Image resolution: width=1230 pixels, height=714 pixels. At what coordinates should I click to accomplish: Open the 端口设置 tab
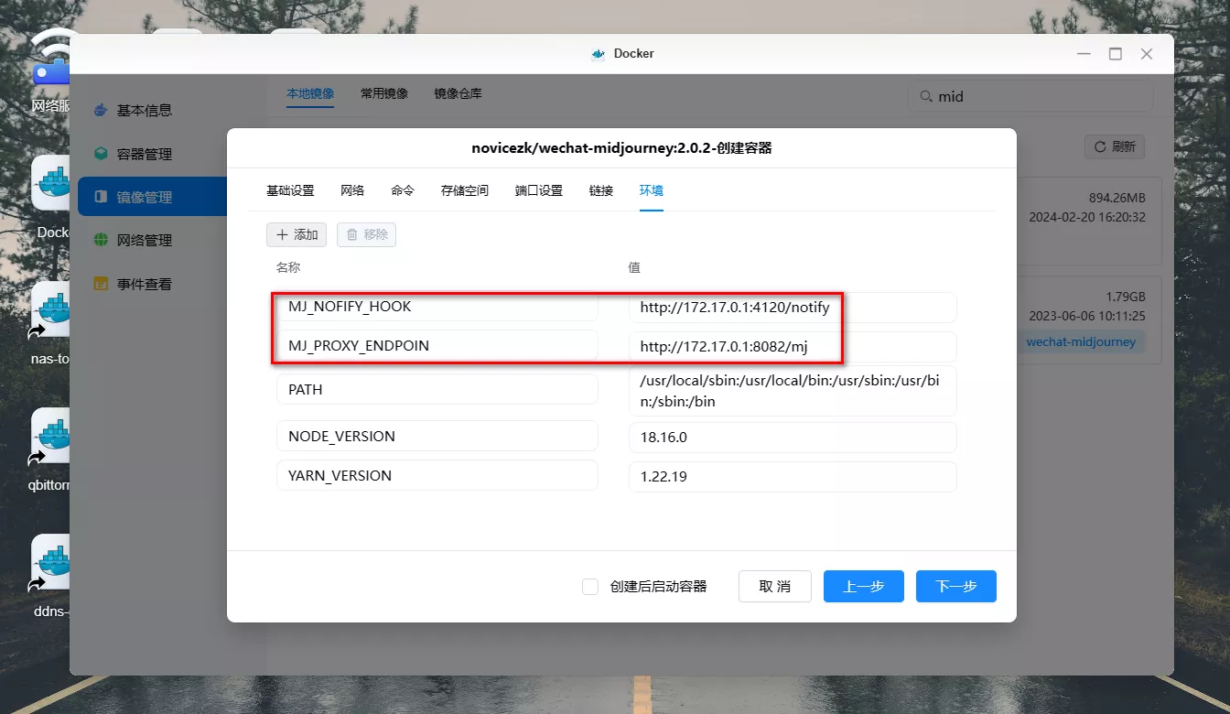[539, 190]
